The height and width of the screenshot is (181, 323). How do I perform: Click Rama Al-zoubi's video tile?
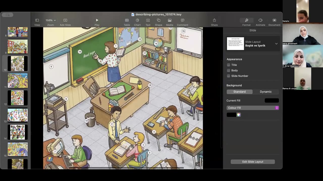[303, 79]
